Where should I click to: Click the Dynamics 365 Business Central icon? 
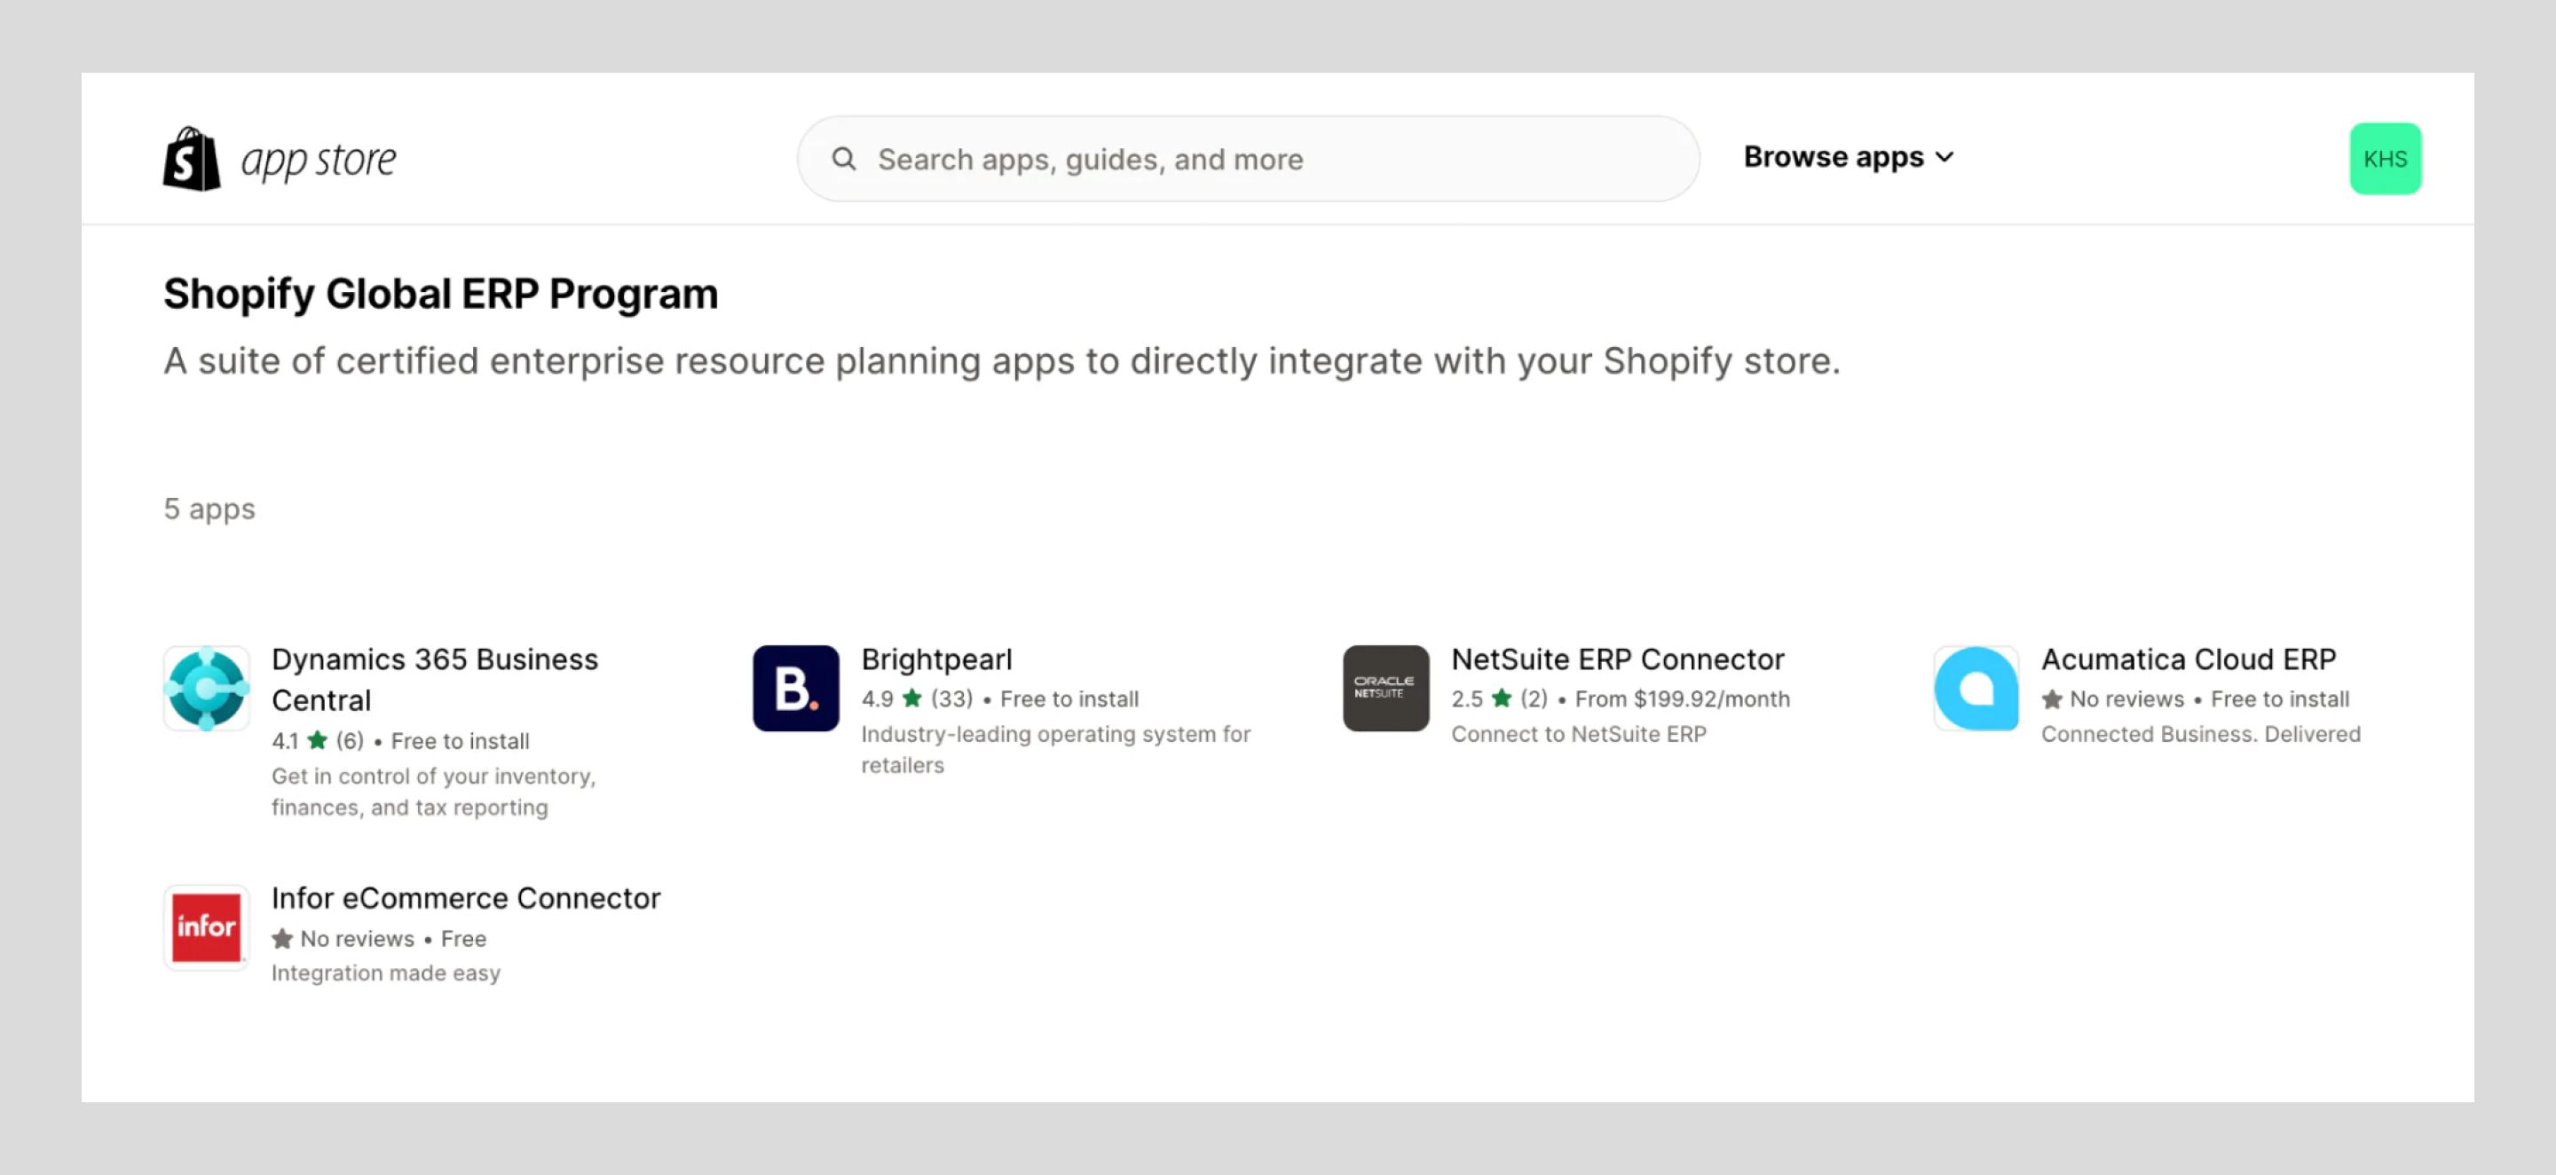click(x=207, y=688)
